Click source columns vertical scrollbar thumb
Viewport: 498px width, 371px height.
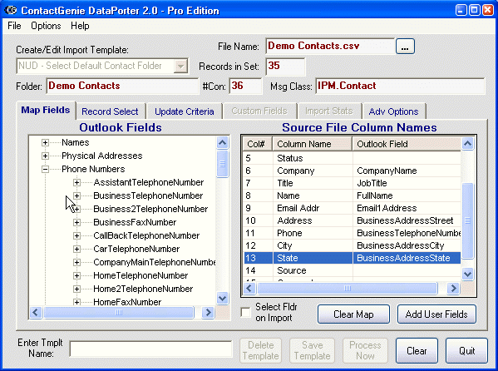coord(467,220)
